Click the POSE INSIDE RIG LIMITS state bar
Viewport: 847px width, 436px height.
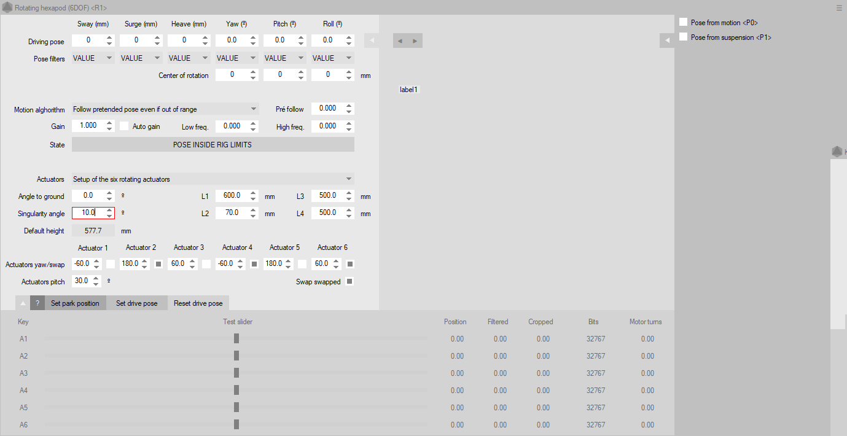click(213, 145)
